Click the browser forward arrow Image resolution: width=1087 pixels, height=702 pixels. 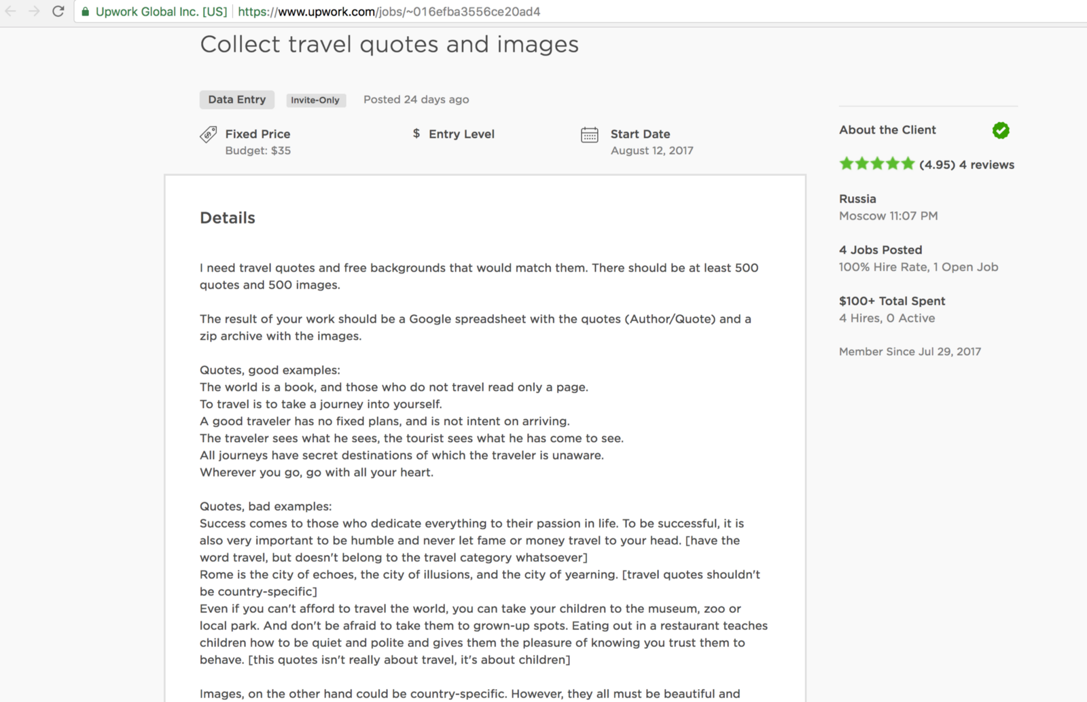pos(34,12)
